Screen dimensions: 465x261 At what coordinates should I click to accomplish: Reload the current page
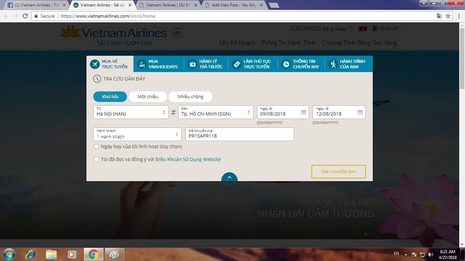click(25, 16)
